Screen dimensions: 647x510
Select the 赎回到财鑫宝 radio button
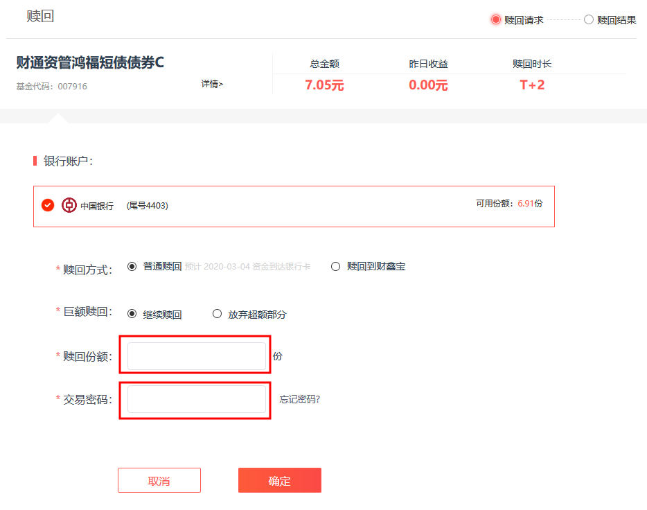(335, 267)
